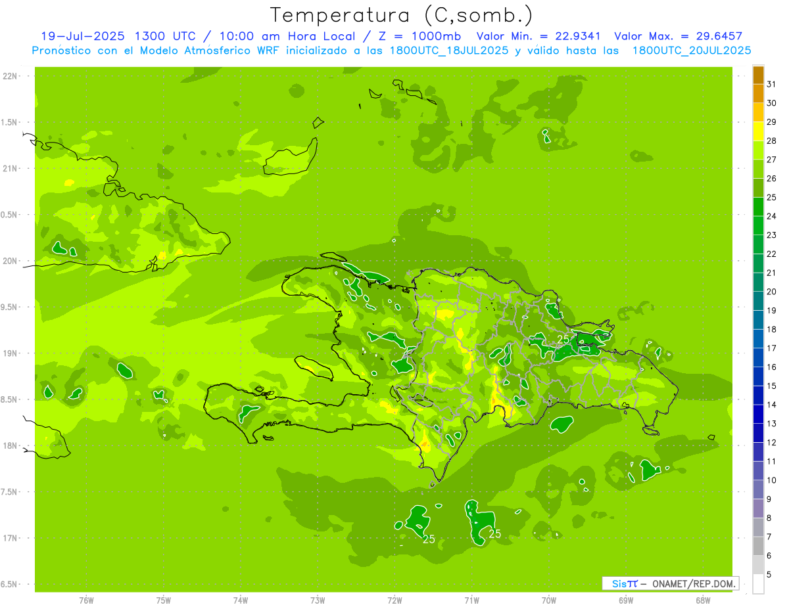This screenshot has height=609, width=789.
Task: Click the 'ONAMET/REP.DOM.' credit label
Action: click(x=694, y=583)
